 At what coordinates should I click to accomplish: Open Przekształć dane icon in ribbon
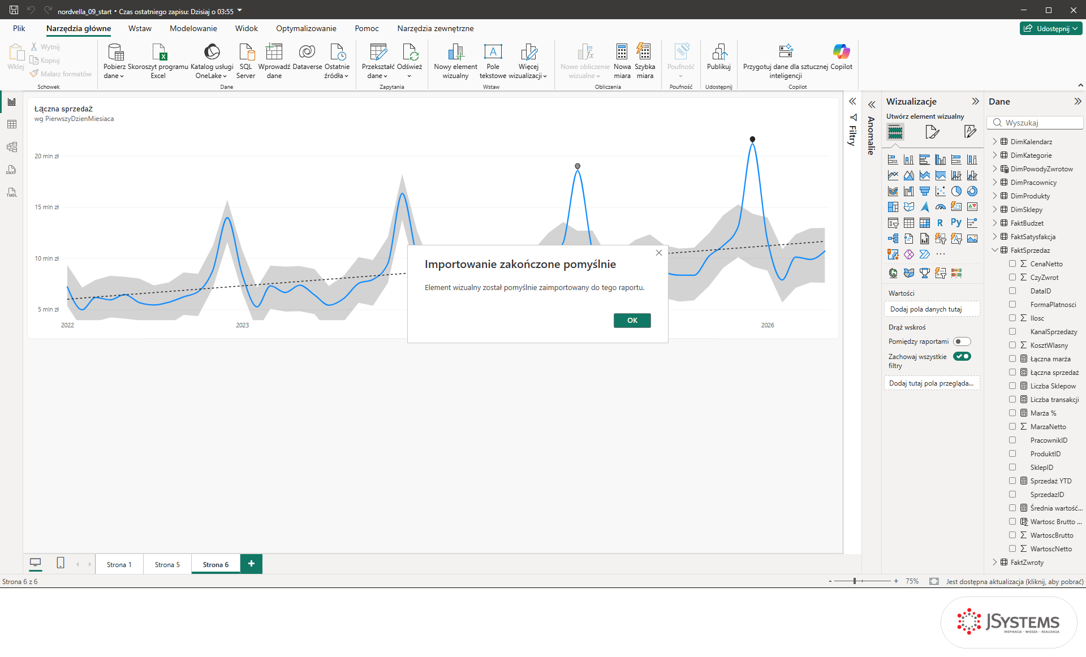(378, 53)
